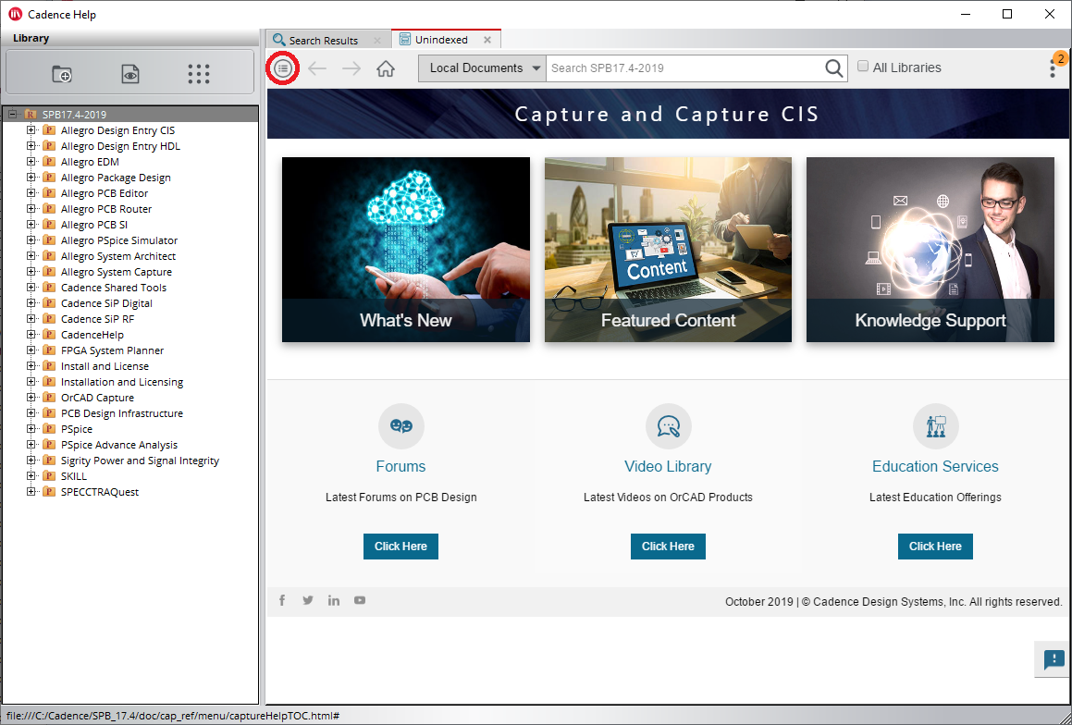Select Allegro PCB Router item
This screenshot has height=725, width=1072.
click(106, 208)
